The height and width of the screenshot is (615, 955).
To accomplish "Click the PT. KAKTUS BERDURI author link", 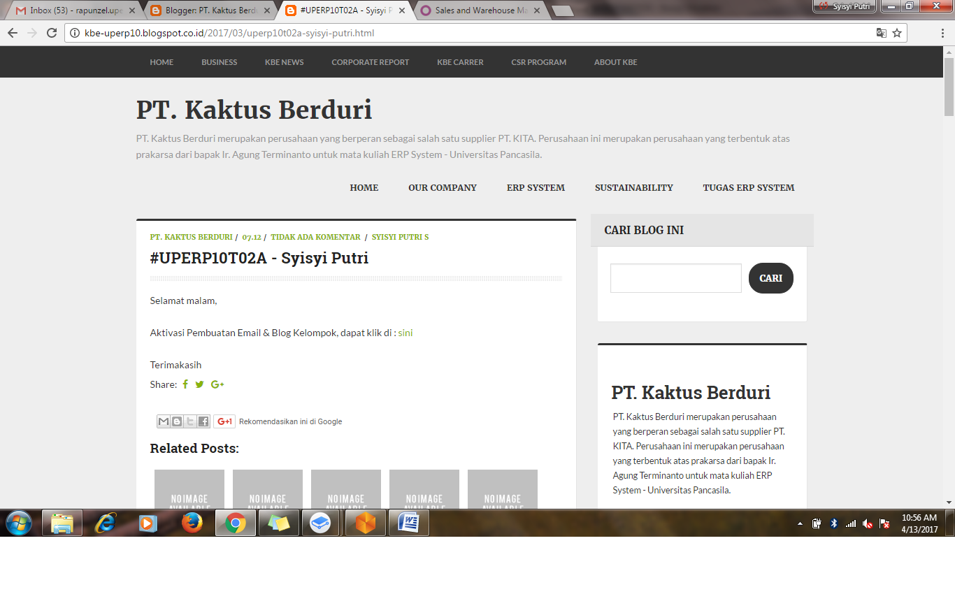I will (191, 237).
